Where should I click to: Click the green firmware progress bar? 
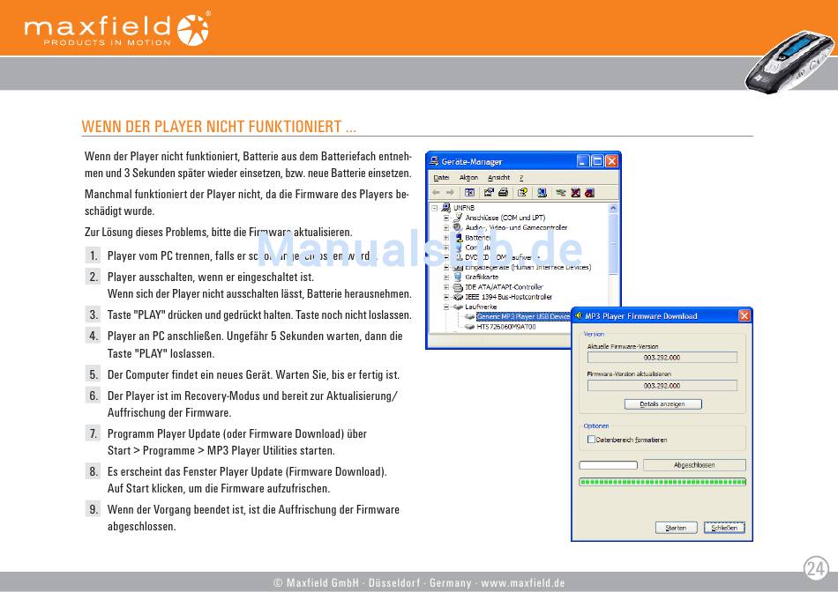(662, 482)
